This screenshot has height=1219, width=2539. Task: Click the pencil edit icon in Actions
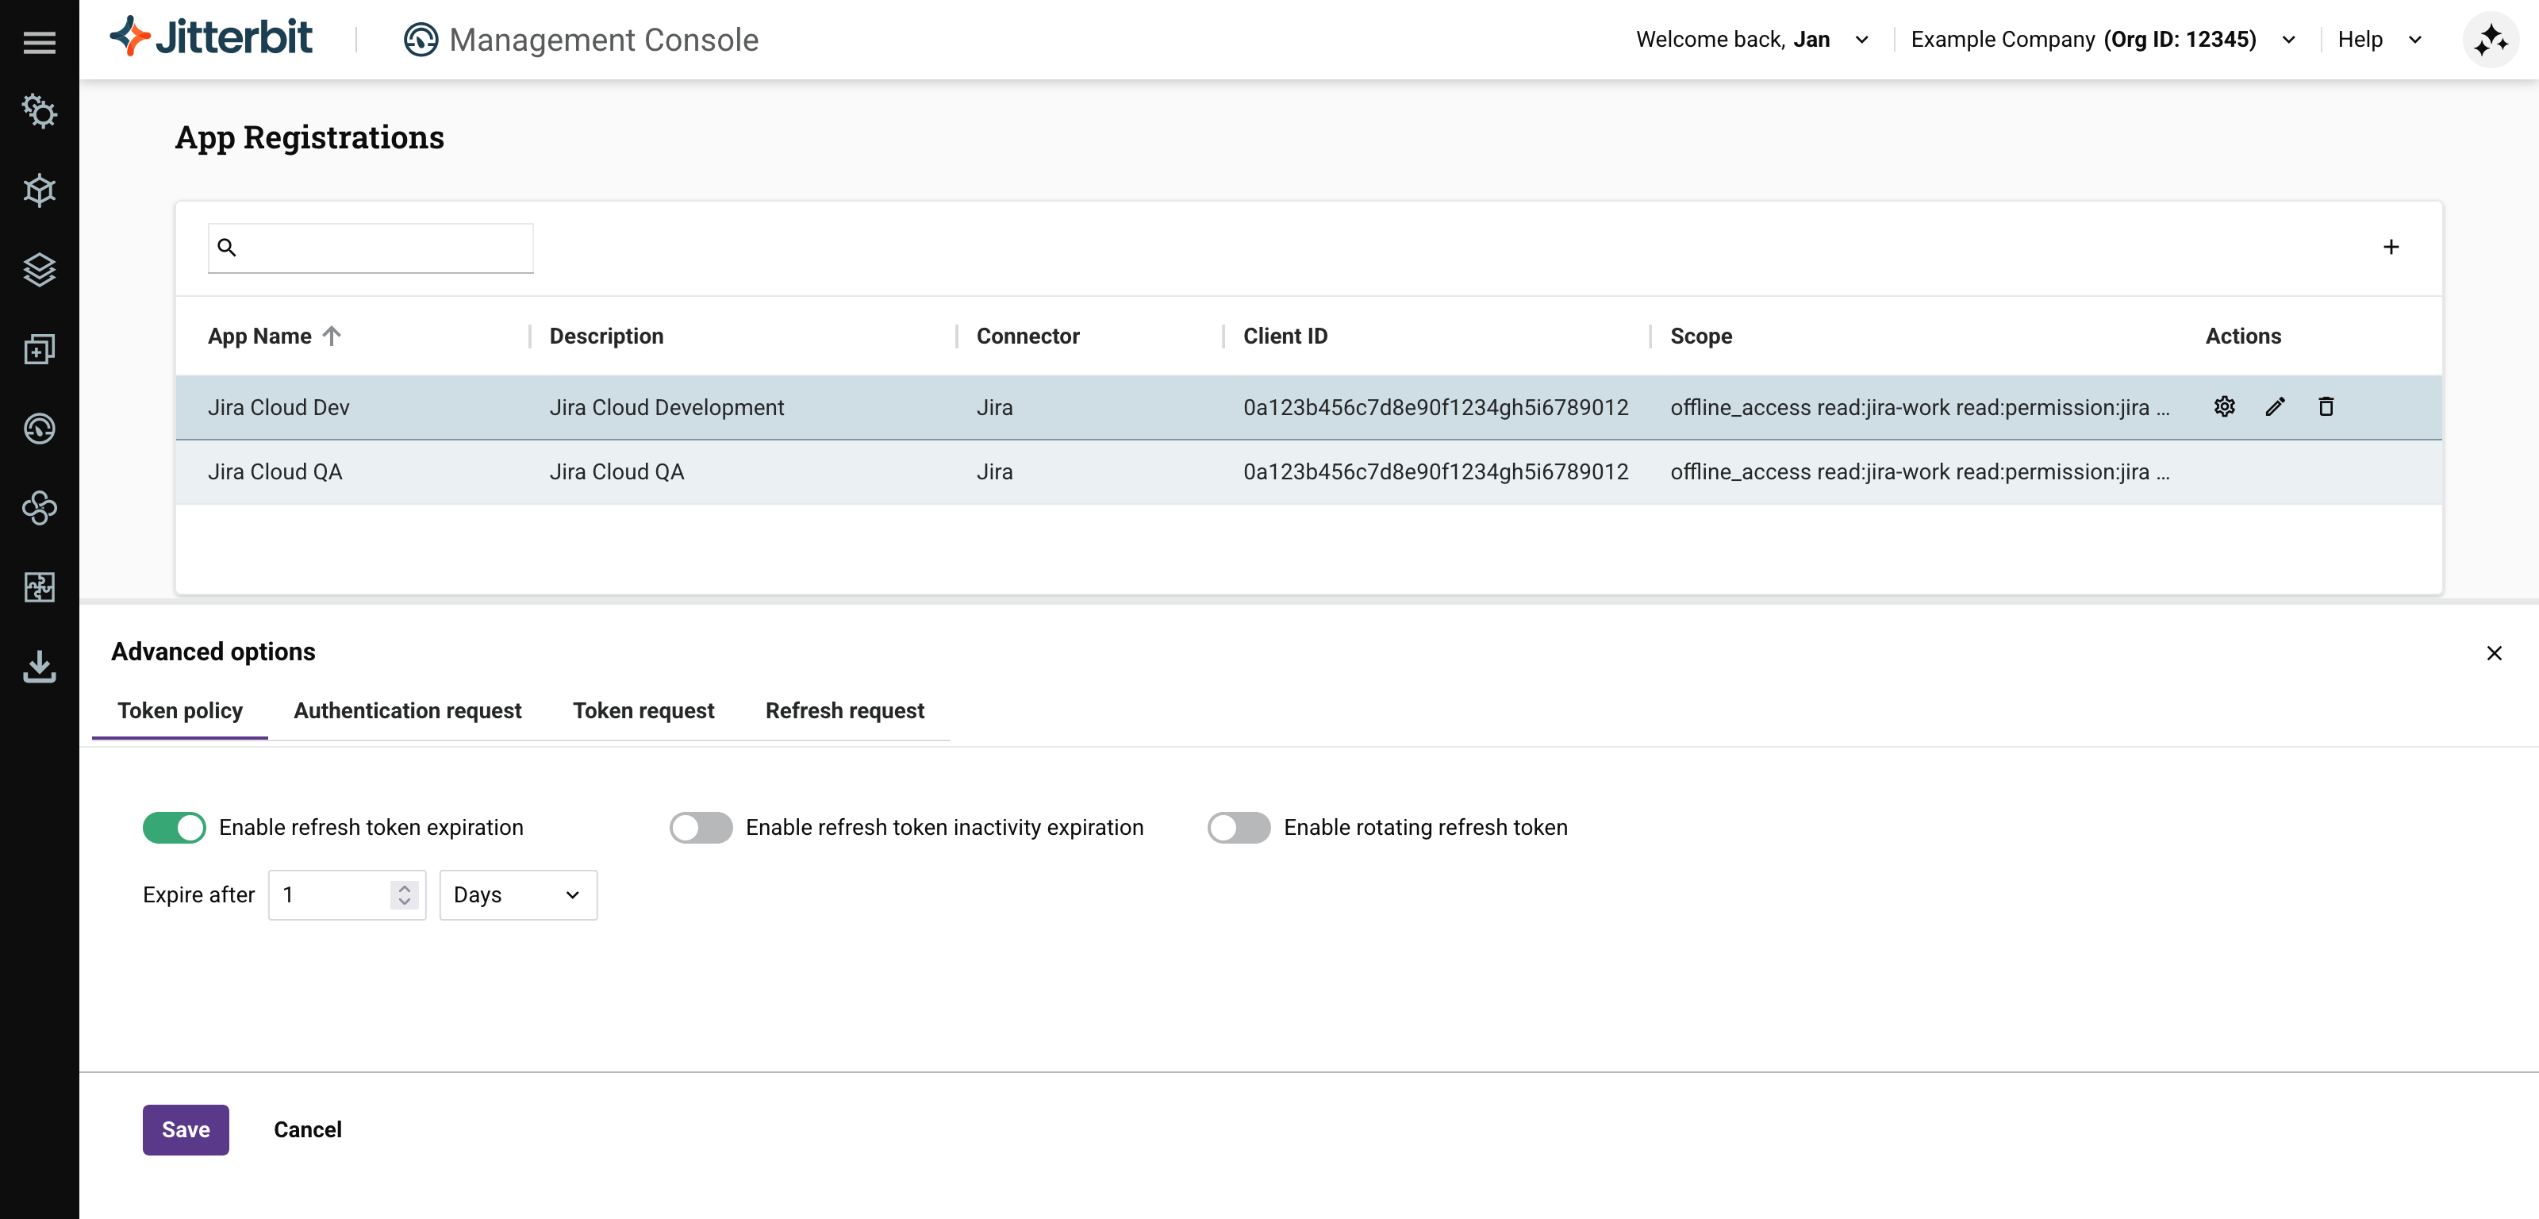point(2275,406)
